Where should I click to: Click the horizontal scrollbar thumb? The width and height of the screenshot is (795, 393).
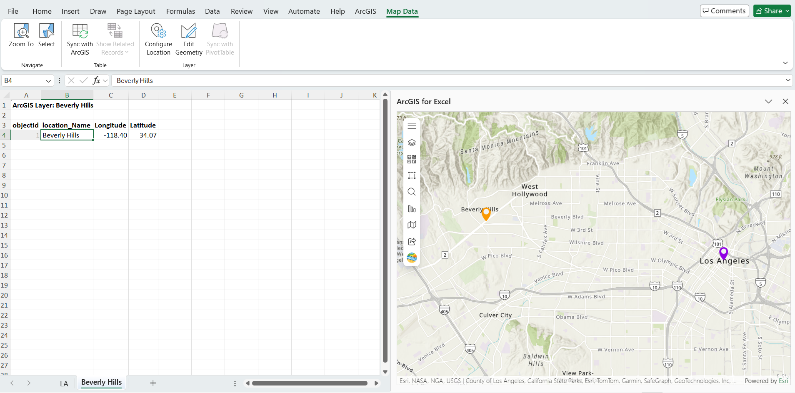click(310, 383)
